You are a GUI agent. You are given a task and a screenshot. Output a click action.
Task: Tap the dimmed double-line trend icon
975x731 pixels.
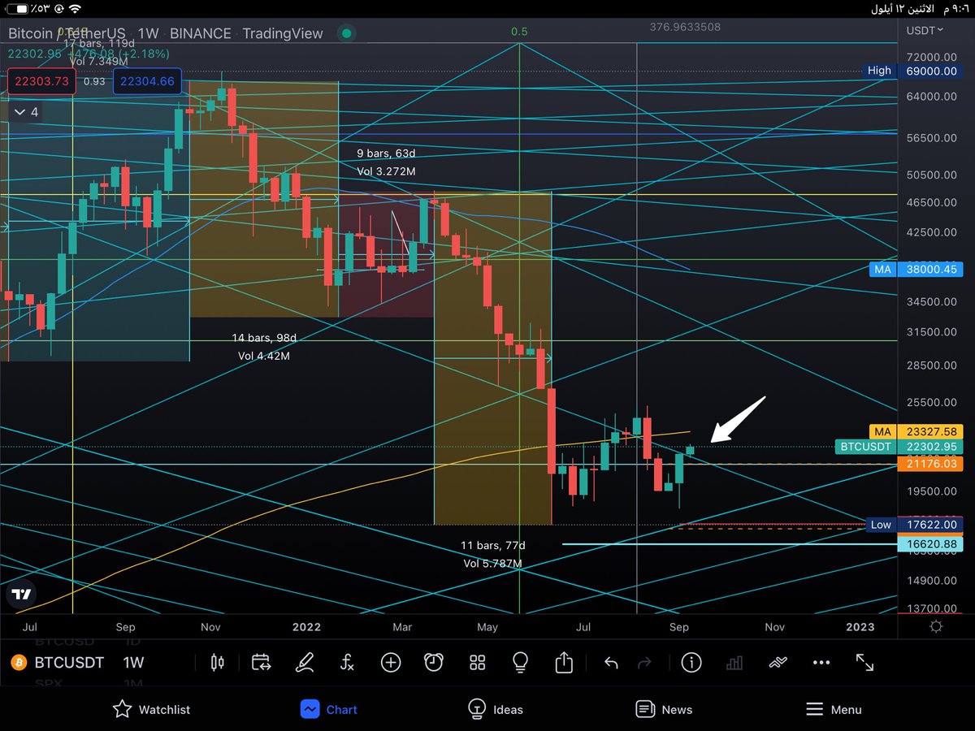tap(778, 663)
